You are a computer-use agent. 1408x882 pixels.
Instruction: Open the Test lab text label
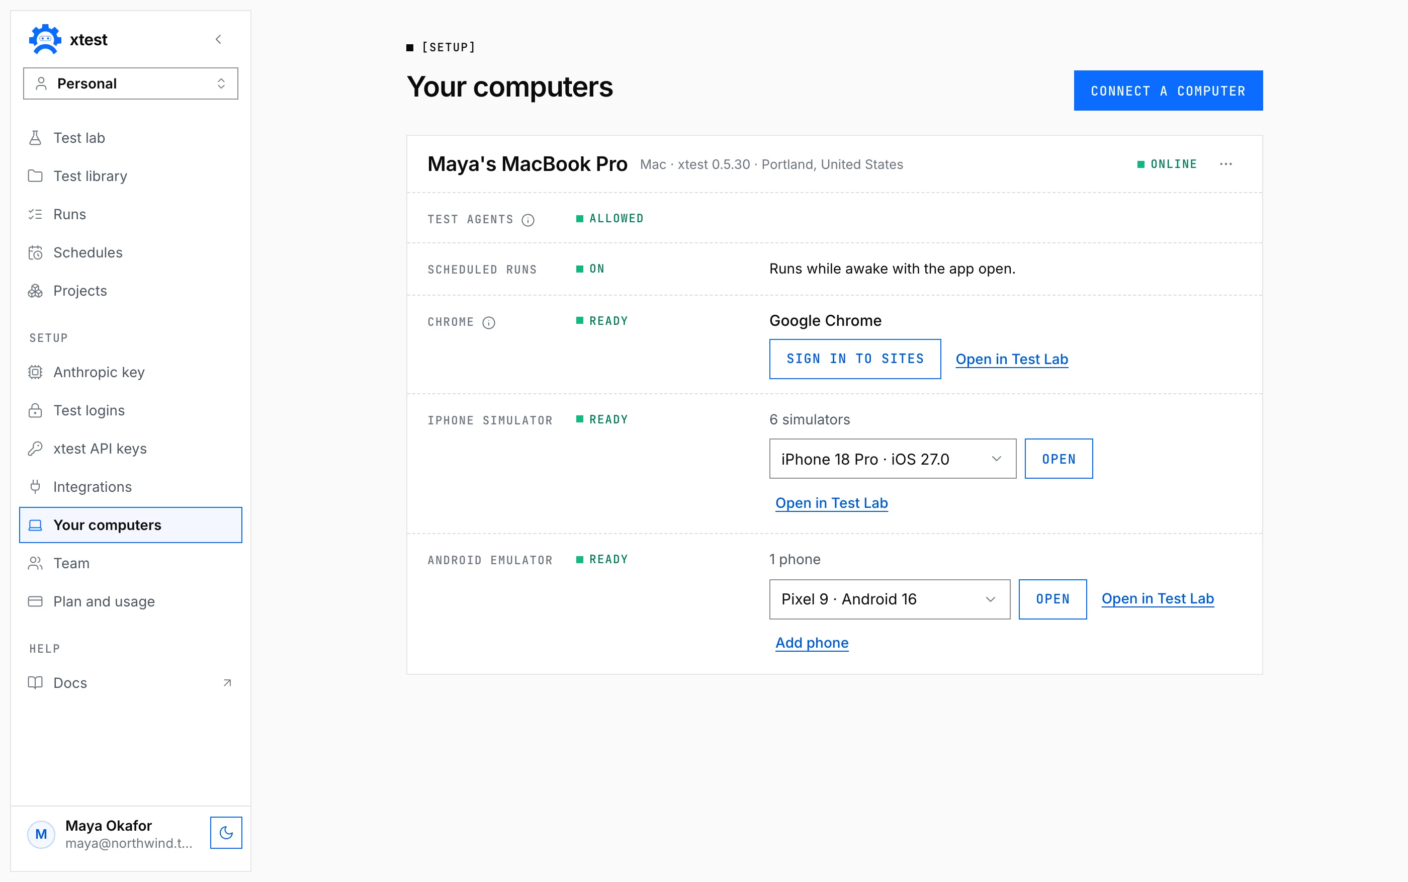[x=79, y=138]
